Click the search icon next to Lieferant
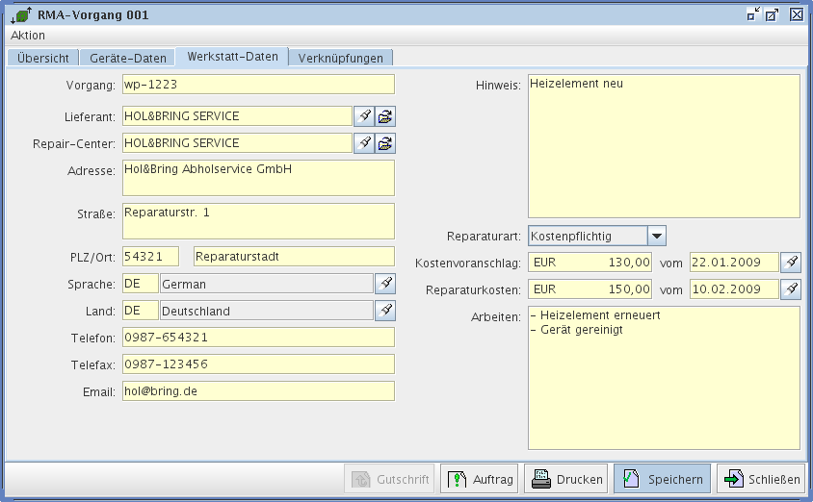The image size is (813, 502). coord(364,116)
